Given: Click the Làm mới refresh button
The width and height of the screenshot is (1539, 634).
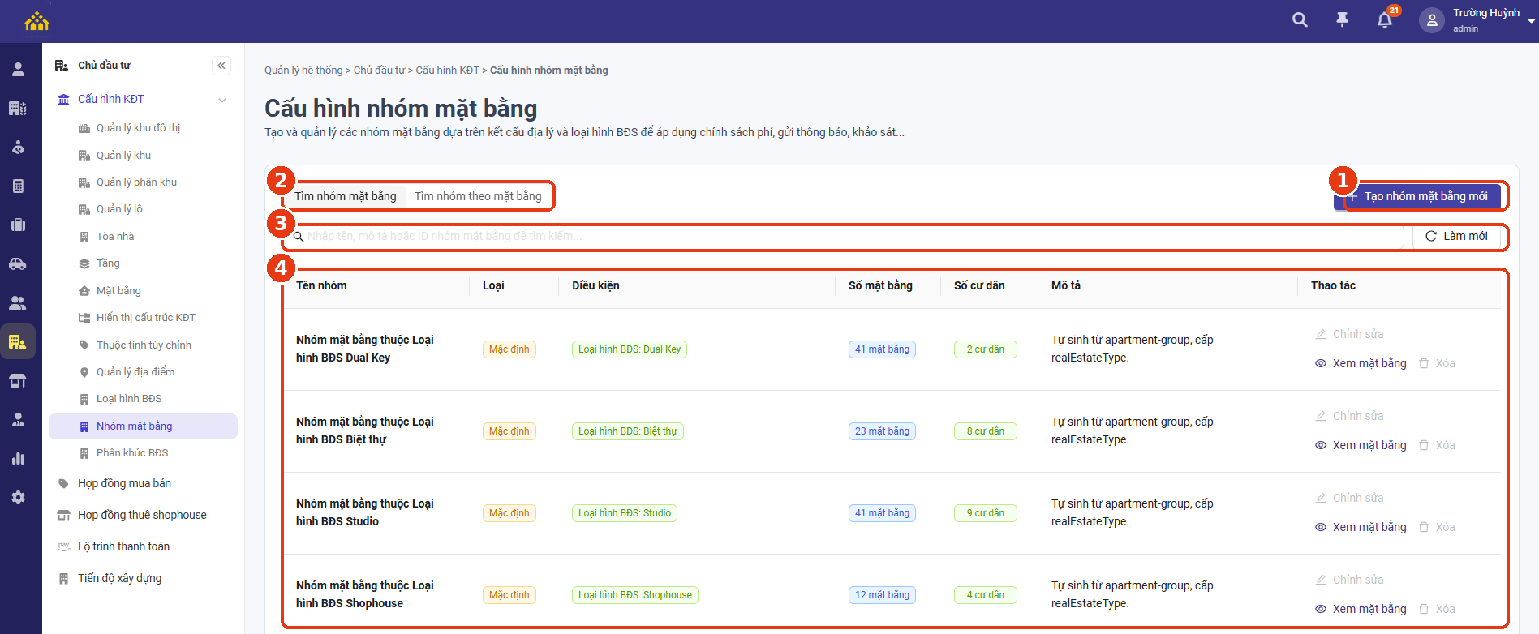Looking at the screenshot, I should pos(1456,237).
